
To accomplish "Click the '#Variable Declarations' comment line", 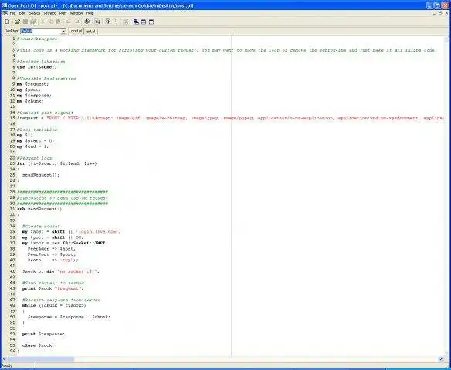I will tap(46, 79).
